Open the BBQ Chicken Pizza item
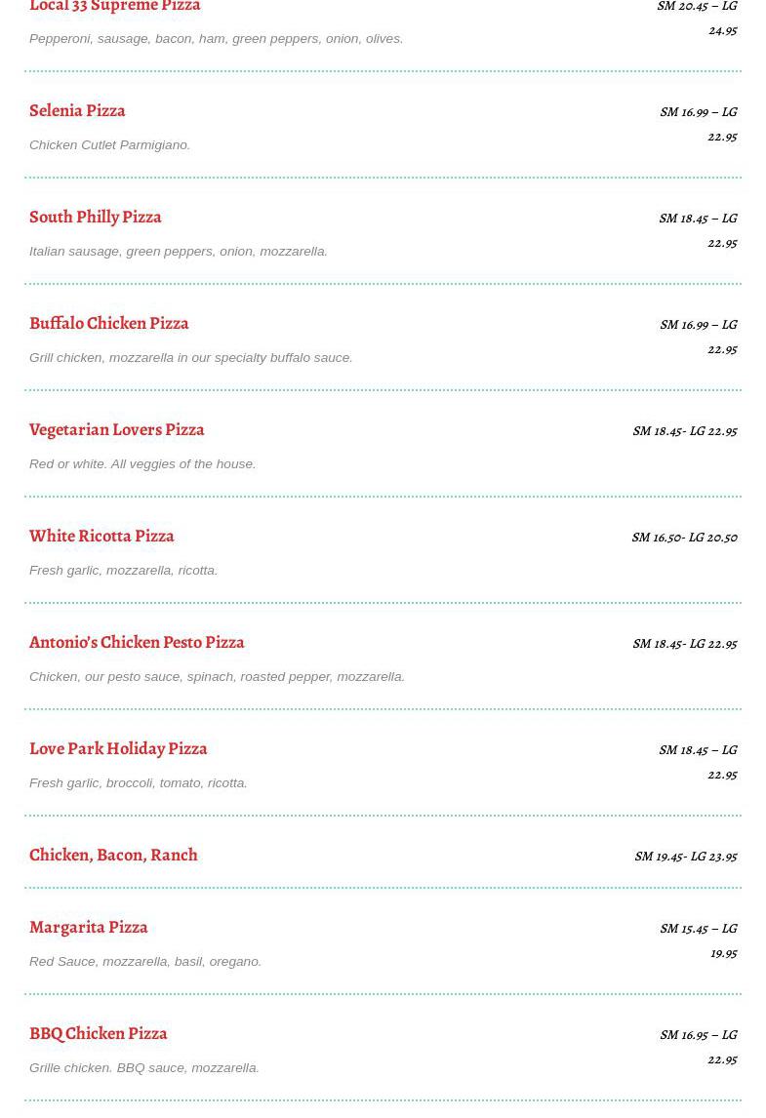Screen dimensions: 766x1118 pos(98,1033)
